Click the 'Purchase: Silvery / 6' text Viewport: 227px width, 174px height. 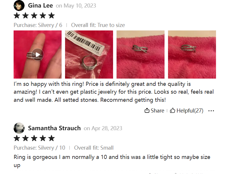[x=38, y=25]
